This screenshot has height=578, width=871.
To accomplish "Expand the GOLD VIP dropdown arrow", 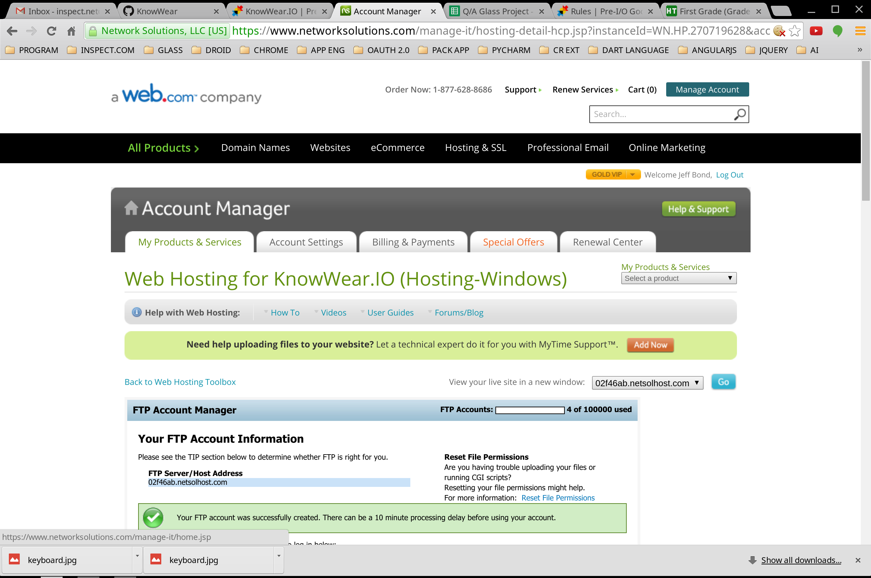I will tap(632, 174).
